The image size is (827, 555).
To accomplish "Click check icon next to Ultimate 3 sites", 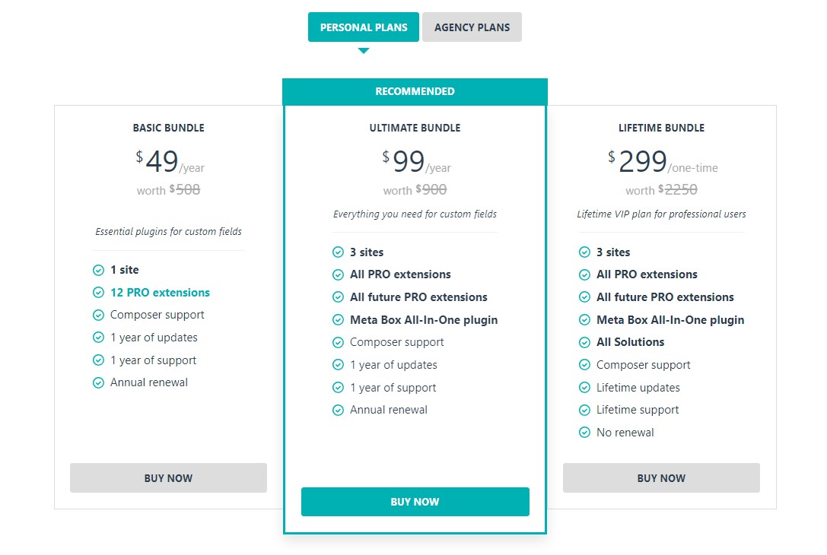I will point(338,252).
